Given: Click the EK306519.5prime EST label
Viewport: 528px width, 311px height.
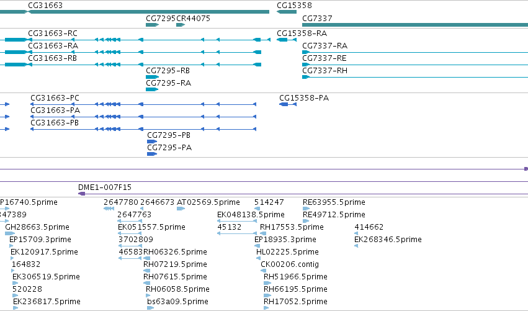Looking at the screenshot, I should 46,277.
